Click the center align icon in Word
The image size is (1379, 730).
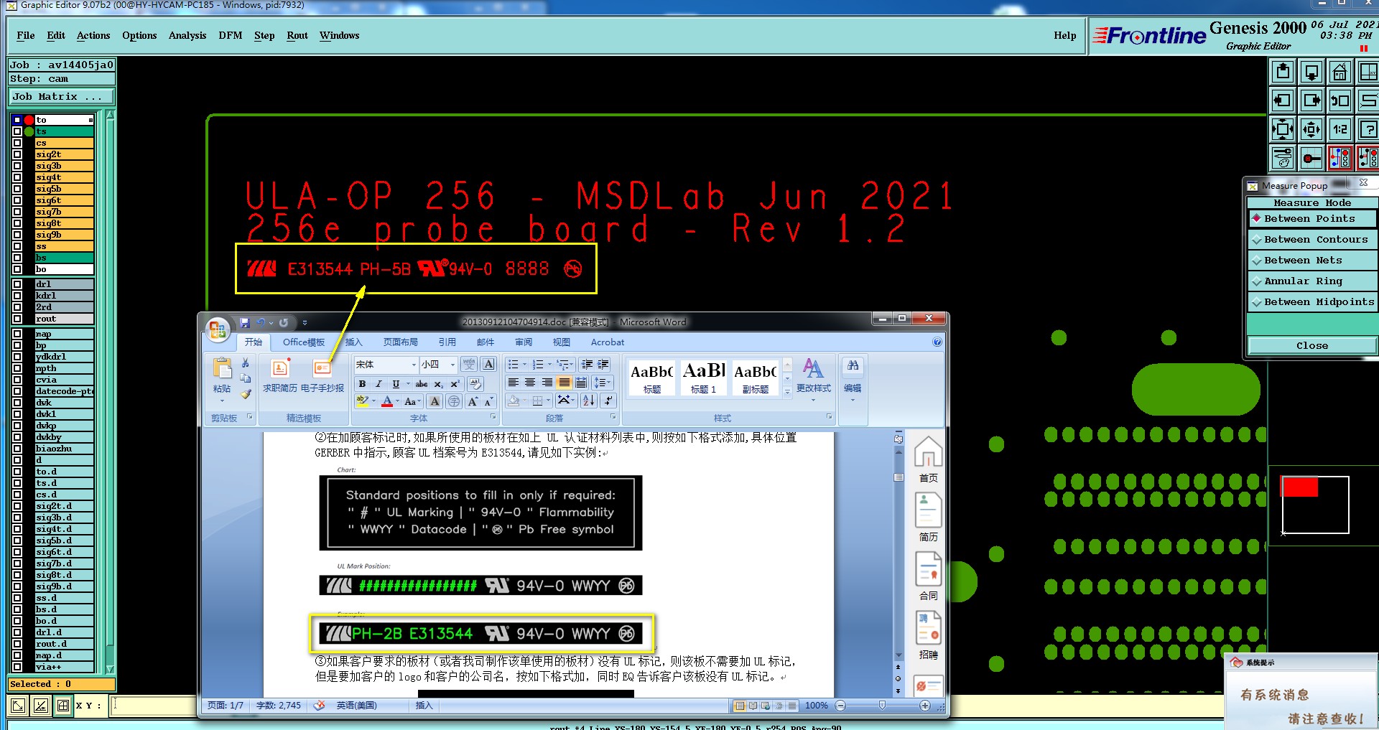click(x=530, y=383)
